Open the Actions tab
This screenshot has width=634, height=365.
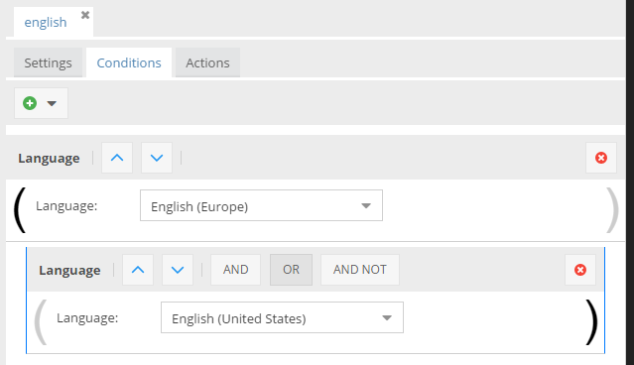coord(207,62)
